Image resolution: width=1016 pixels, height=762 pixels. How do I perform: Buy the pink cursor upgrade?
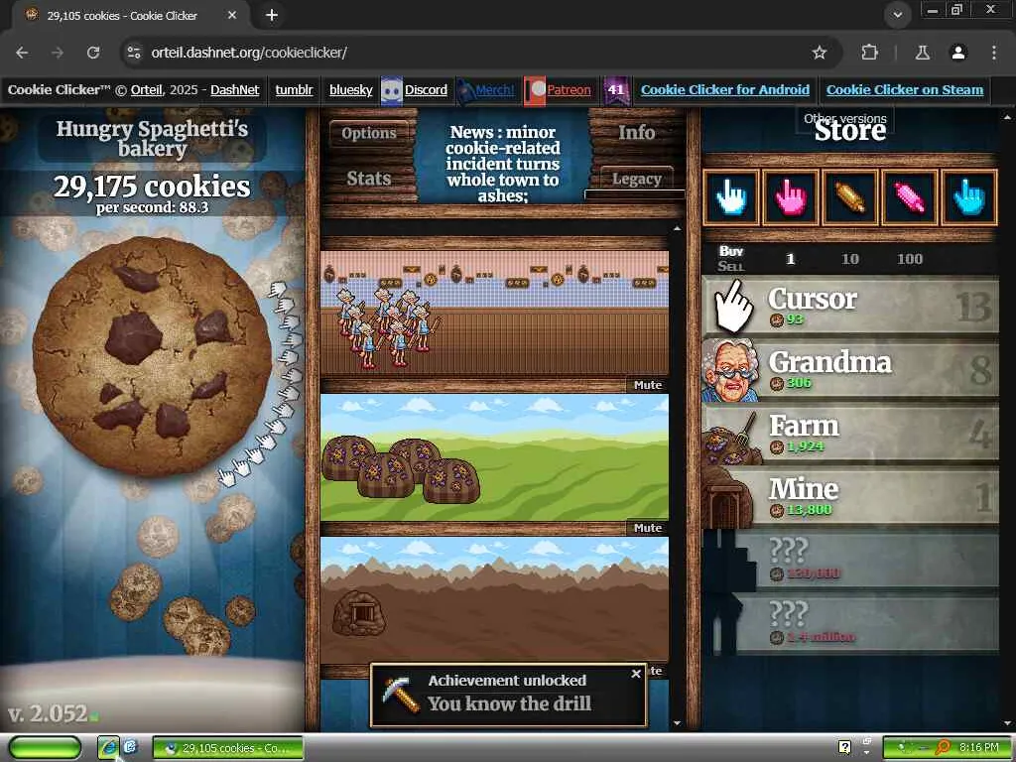click(x=791, y=197)
